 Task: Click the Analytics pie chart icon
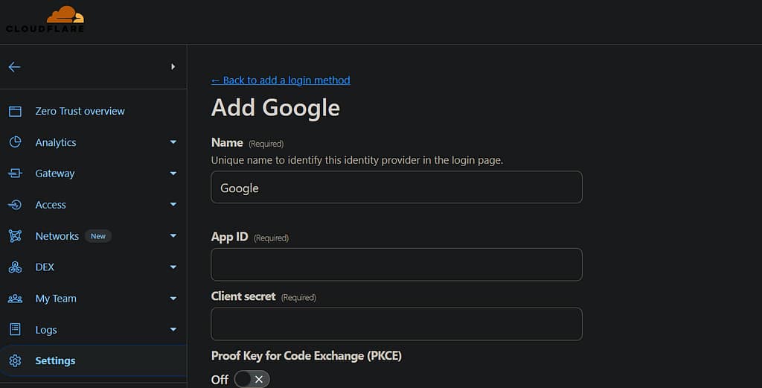(x=15, y=142)
